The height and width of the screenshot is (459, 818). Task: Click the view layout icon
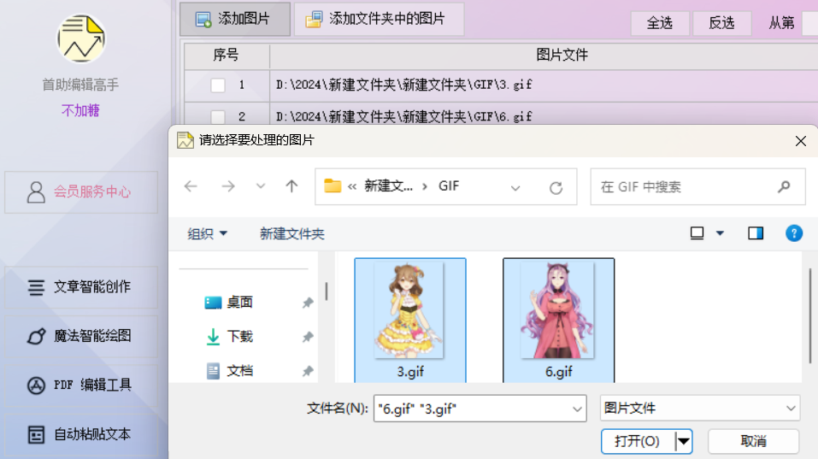(697, 233)
